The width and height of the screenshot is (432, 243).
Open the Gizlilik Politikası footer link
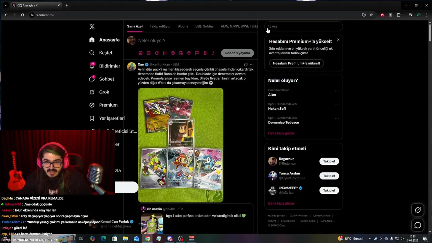click(x=299, y=216)
